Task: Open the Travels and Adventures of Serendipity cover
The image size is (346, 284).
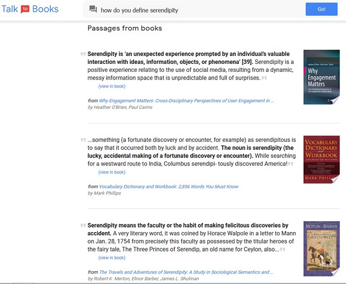Action: coord(321,249)
